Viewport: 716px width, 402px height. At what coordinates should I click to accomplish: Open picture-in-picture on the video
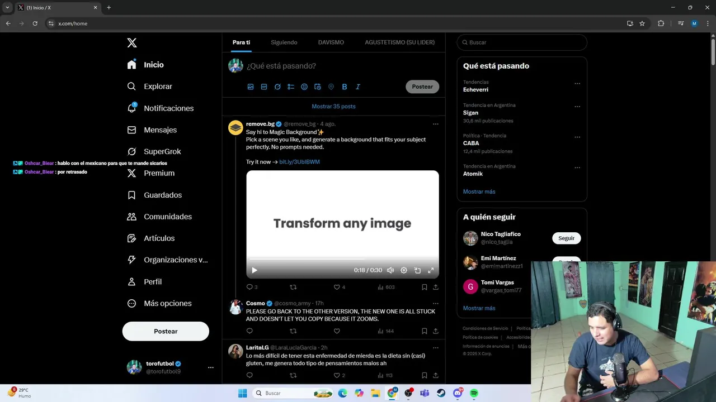[417, 270]
